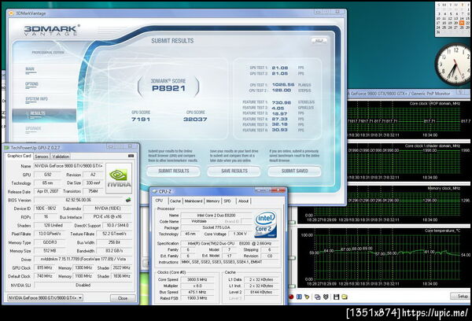Open the Mainboard tab in CPU-Z

[194, 201]
